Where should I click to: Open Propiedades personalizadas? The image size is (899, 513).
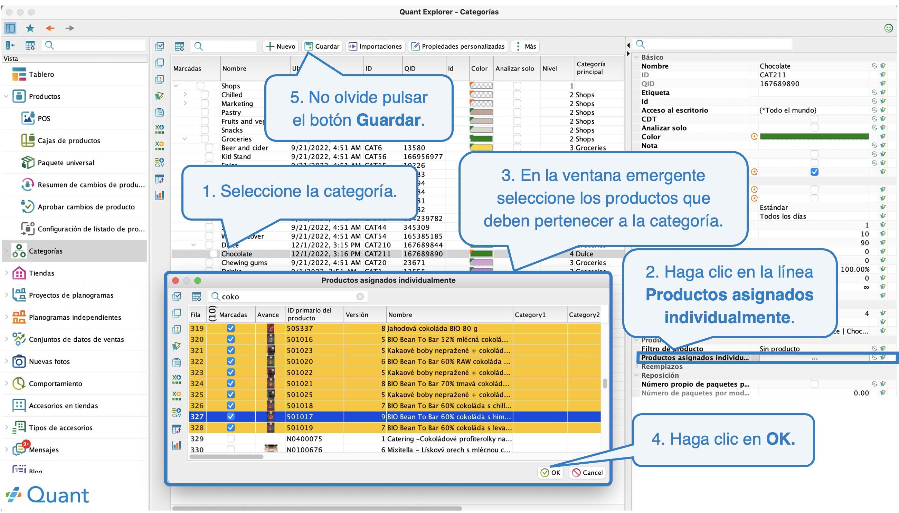point(457,46)
